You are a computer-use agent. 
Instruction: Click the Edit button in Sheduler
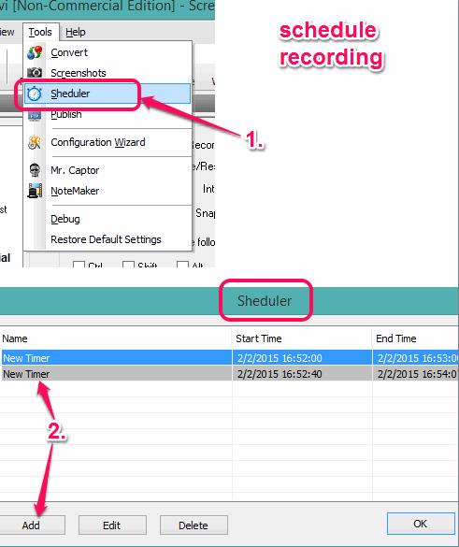112,525
